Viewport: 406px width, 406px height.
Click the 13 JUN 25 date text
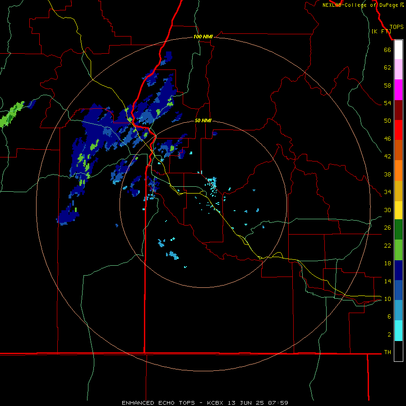[246, 403]
